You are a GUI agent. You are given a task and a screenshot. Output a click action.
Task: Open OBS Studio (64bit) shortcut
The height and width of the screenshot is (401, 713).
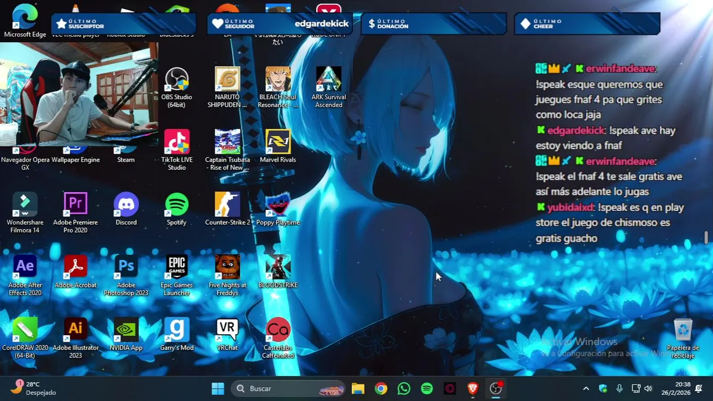[176, 87]
